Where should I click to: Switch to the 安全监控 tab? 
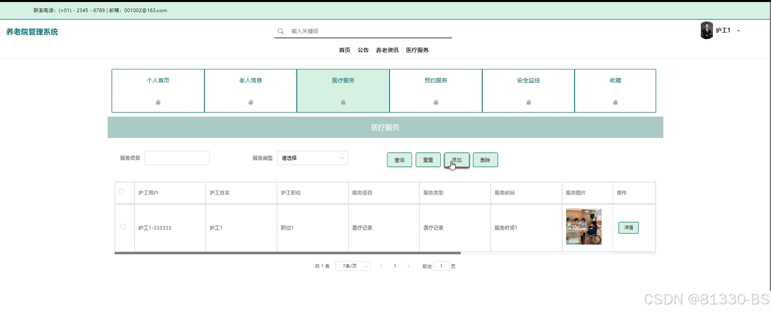(529, 91)
